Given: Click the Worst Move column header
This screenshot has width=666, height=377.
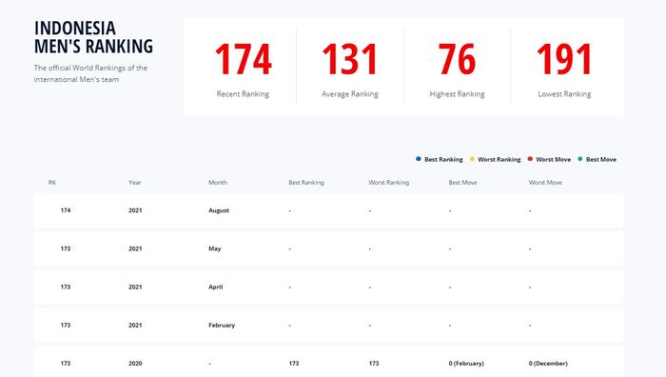Looking at the screenshot, I should pos(545,183).
